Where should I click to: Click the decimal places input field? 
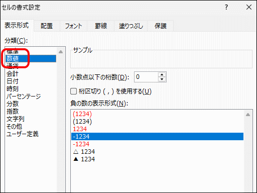[146, 77]
